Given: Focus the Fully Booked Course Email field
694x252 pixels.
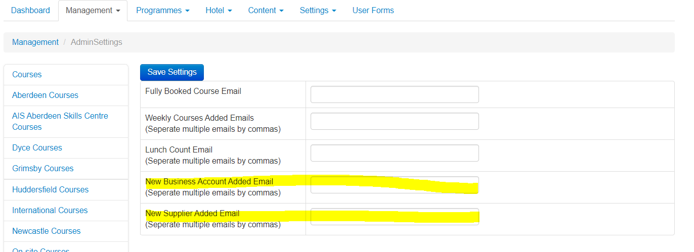Looking at the screenshot, I should pos(395,94).
